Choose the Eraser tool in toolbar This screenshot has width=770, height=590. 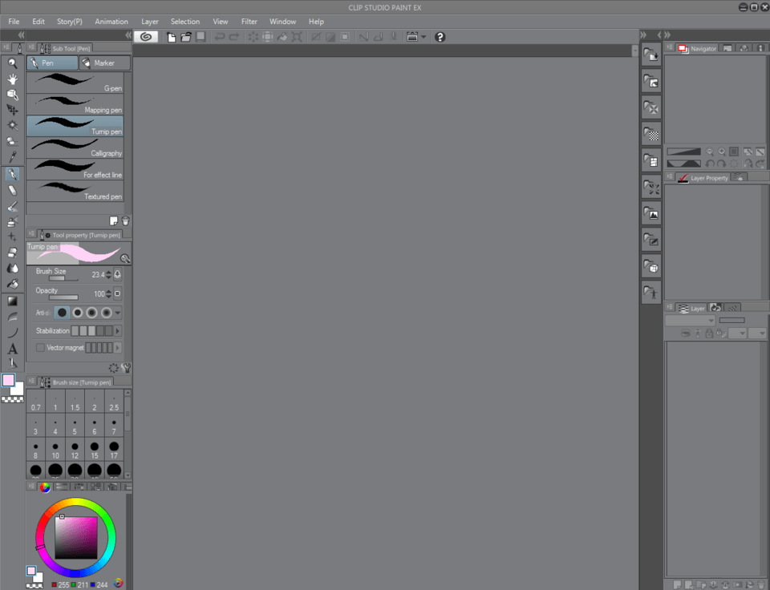coord(12,190)
